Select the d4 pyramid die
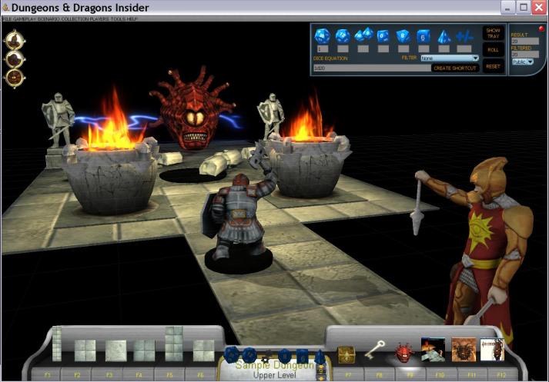 [444, 36]
